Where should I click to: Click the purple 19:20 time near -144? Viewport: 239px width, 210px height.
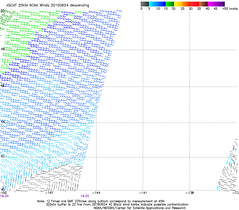[85, 196]
